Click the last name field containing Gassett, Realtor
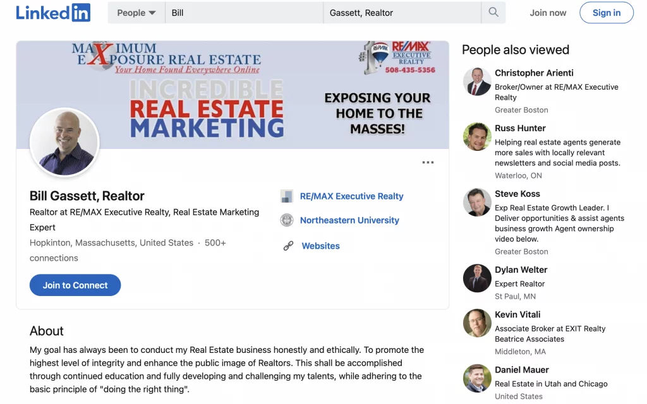The image size is (647, 404). coord(402,13)
